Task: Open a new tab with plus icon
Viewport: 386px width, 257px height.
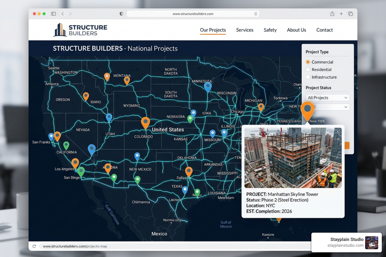Action: pyautogui.click(x=341, y=14)
